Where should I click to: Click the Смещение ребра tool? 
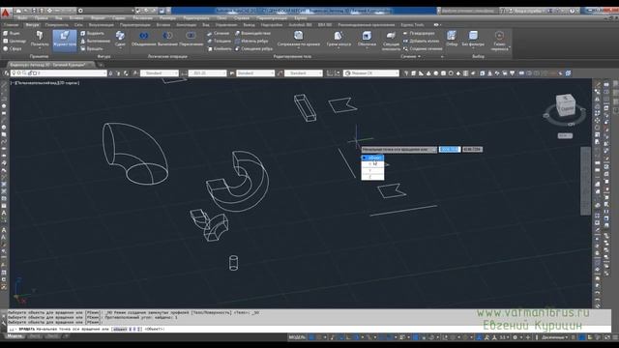tap(253, 49)
